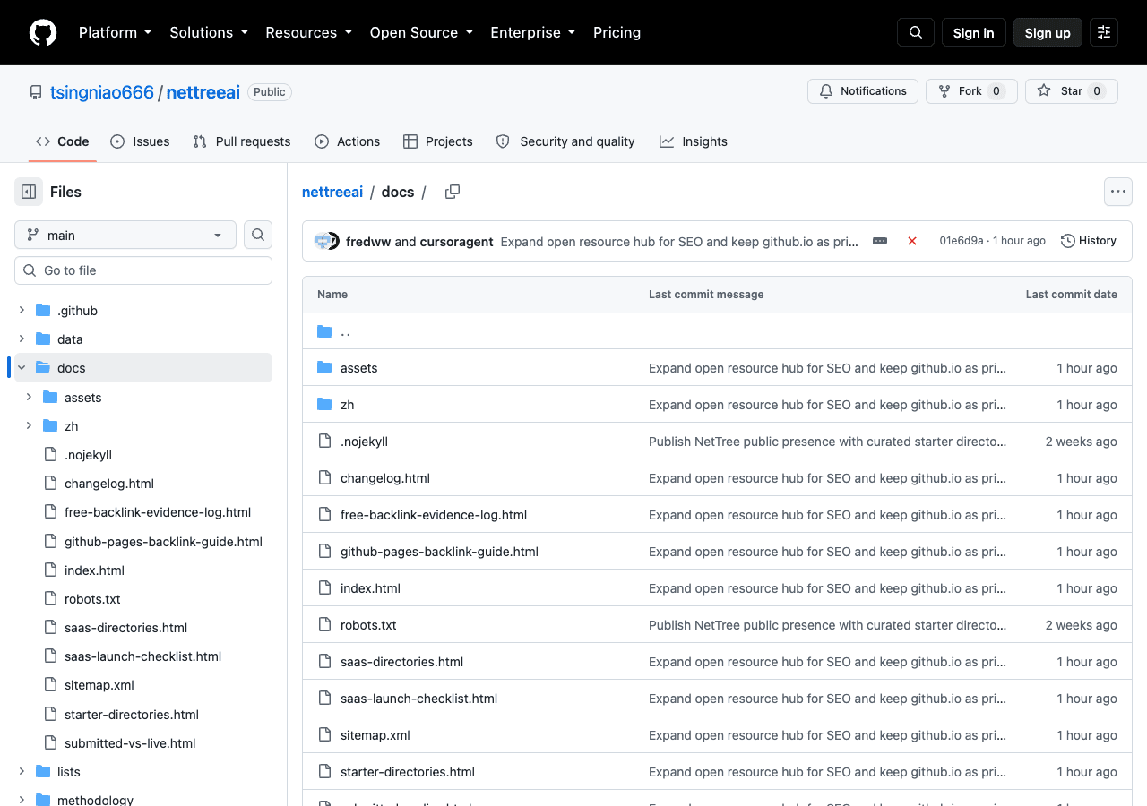
Task: Click the search magnifier in the header
Action: [x=916, y=32]
